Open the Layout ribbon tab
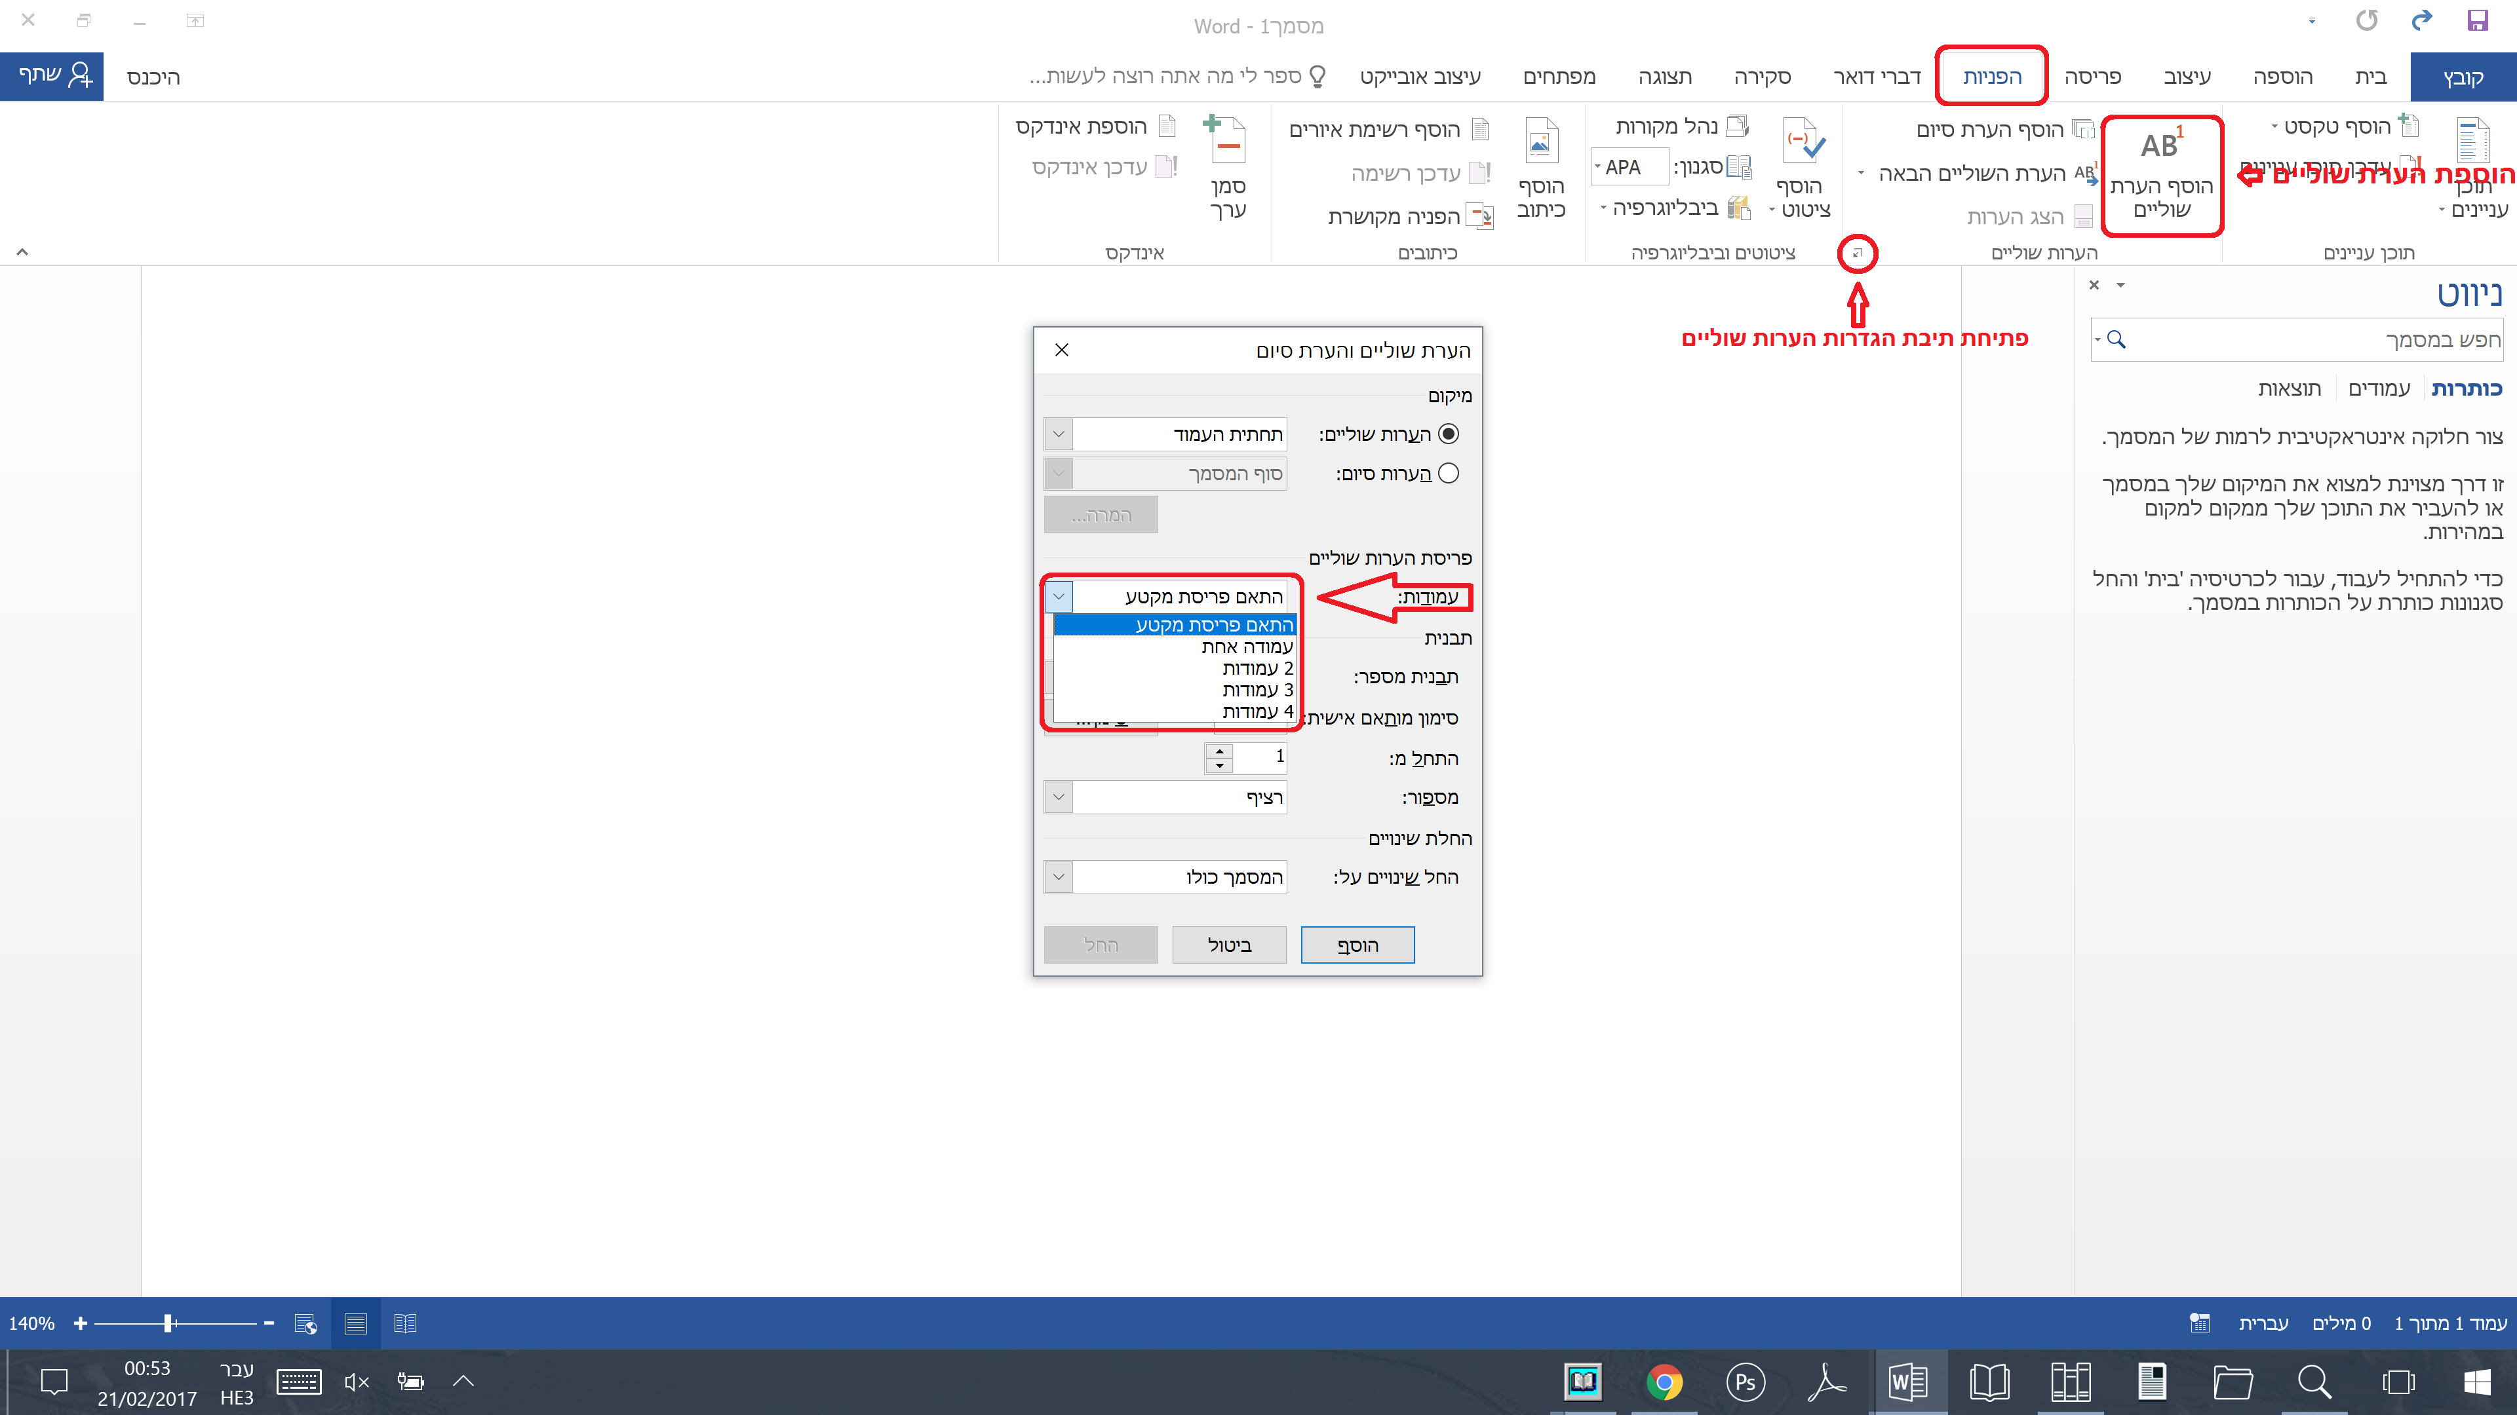The image size is (2517, 1415). pyautogui.click(x=2092, y=76)
